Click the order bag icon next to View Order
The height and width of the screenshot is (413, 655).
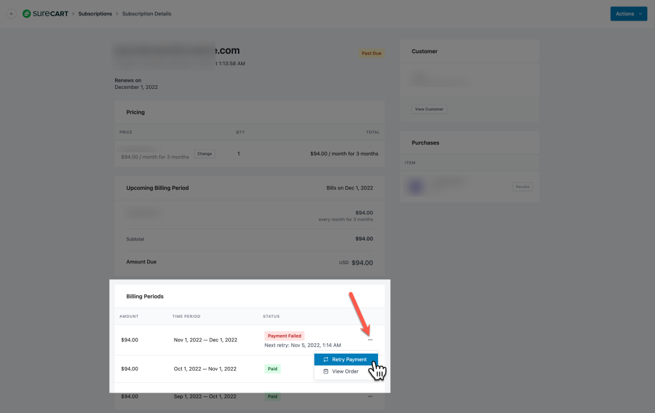(x=325, y=371)
